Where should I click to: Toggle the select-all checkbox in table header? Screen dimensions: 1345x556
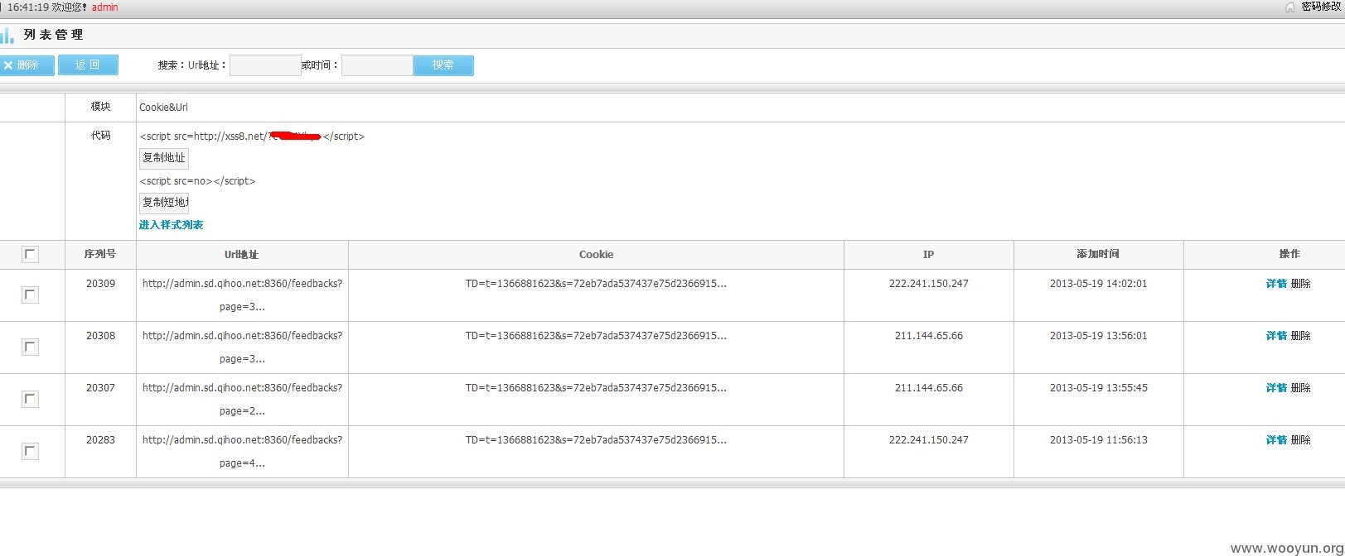(x=31, y=255)
